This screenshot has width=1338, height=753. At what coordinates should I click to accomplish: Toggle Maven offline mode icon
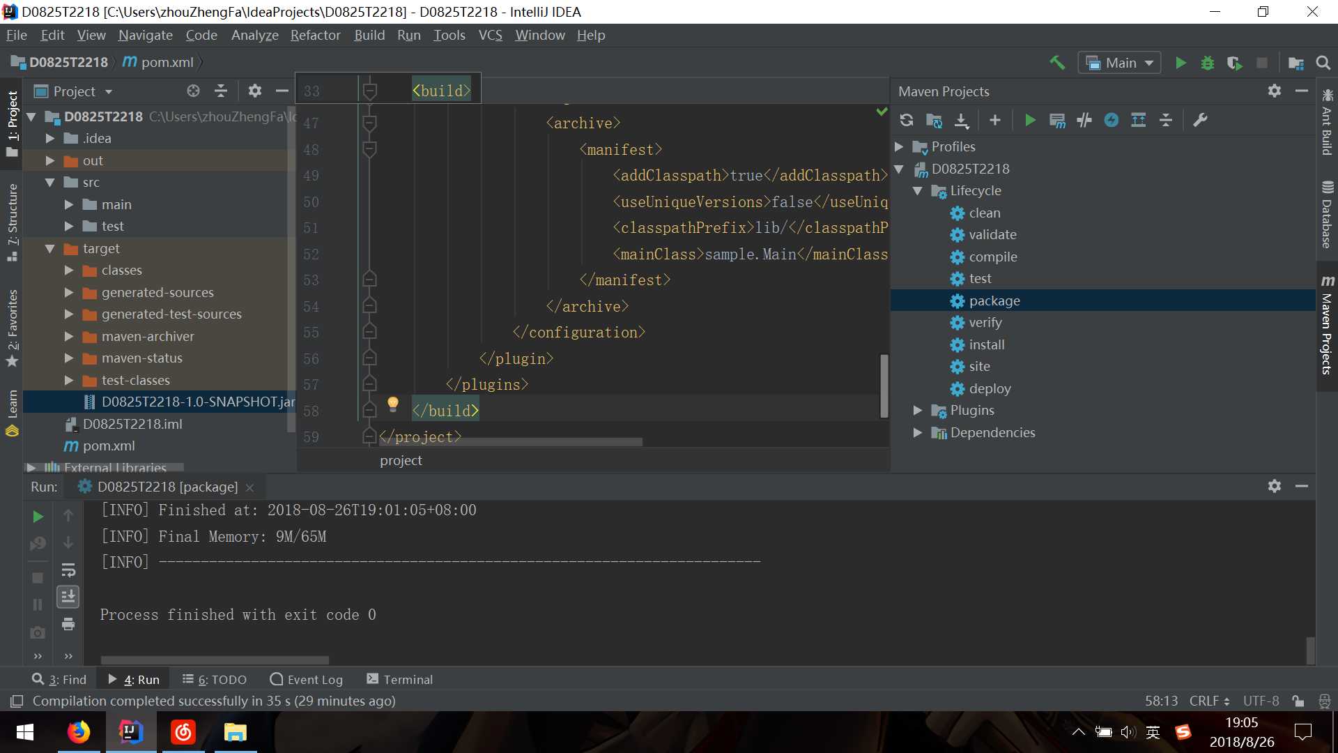point(1084,120)
